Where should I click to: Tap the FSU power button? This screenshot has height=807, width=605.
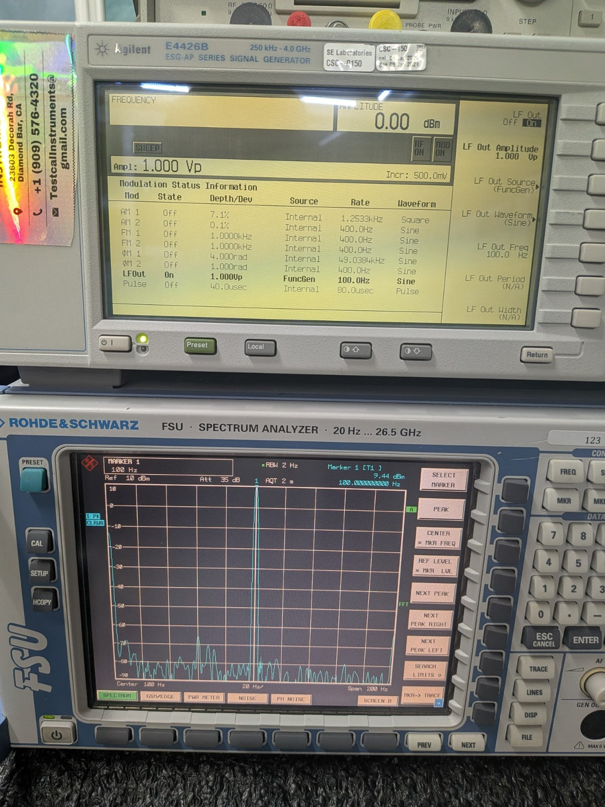(x=56, y=735)
